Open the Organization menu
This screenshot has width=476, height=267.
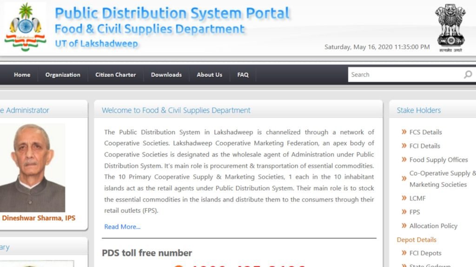tap(63, 75)
